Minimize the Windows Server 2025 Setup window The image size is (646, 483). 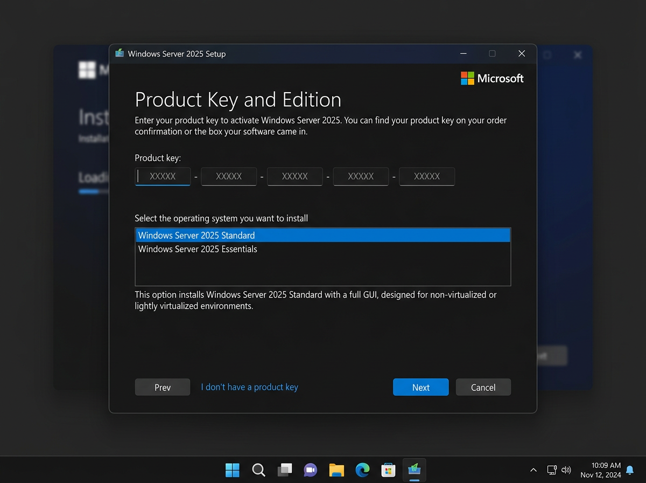[463, 53]
